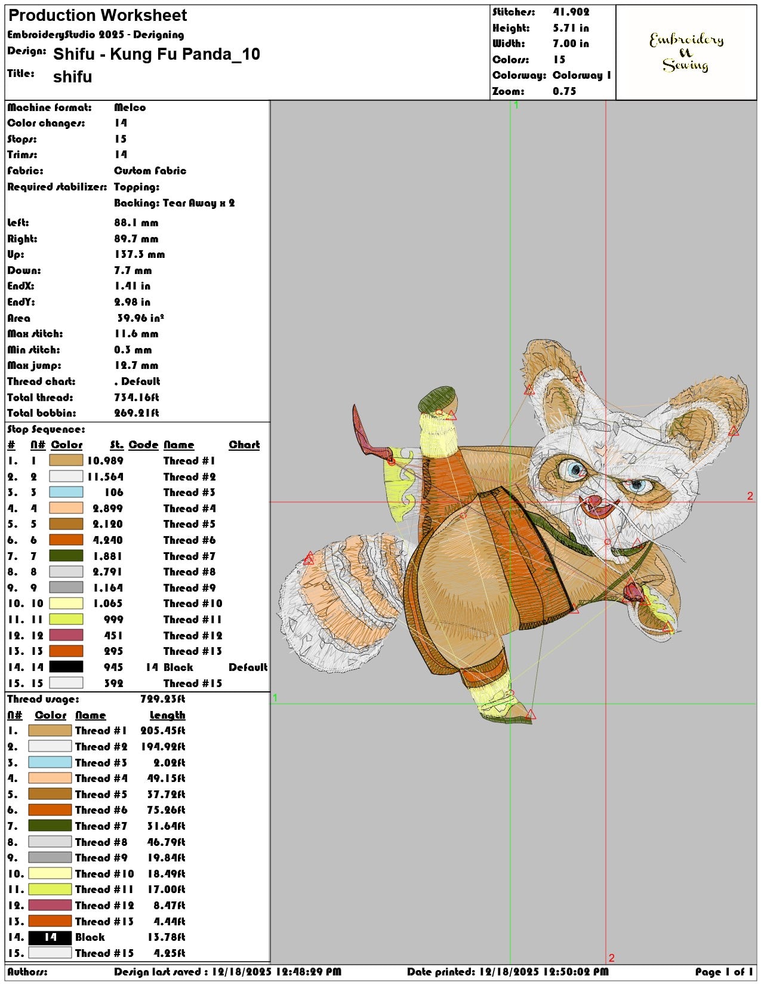Click the Thread usage swatch for Thread #4
The image size is (761, 985).
click(50, 778)
